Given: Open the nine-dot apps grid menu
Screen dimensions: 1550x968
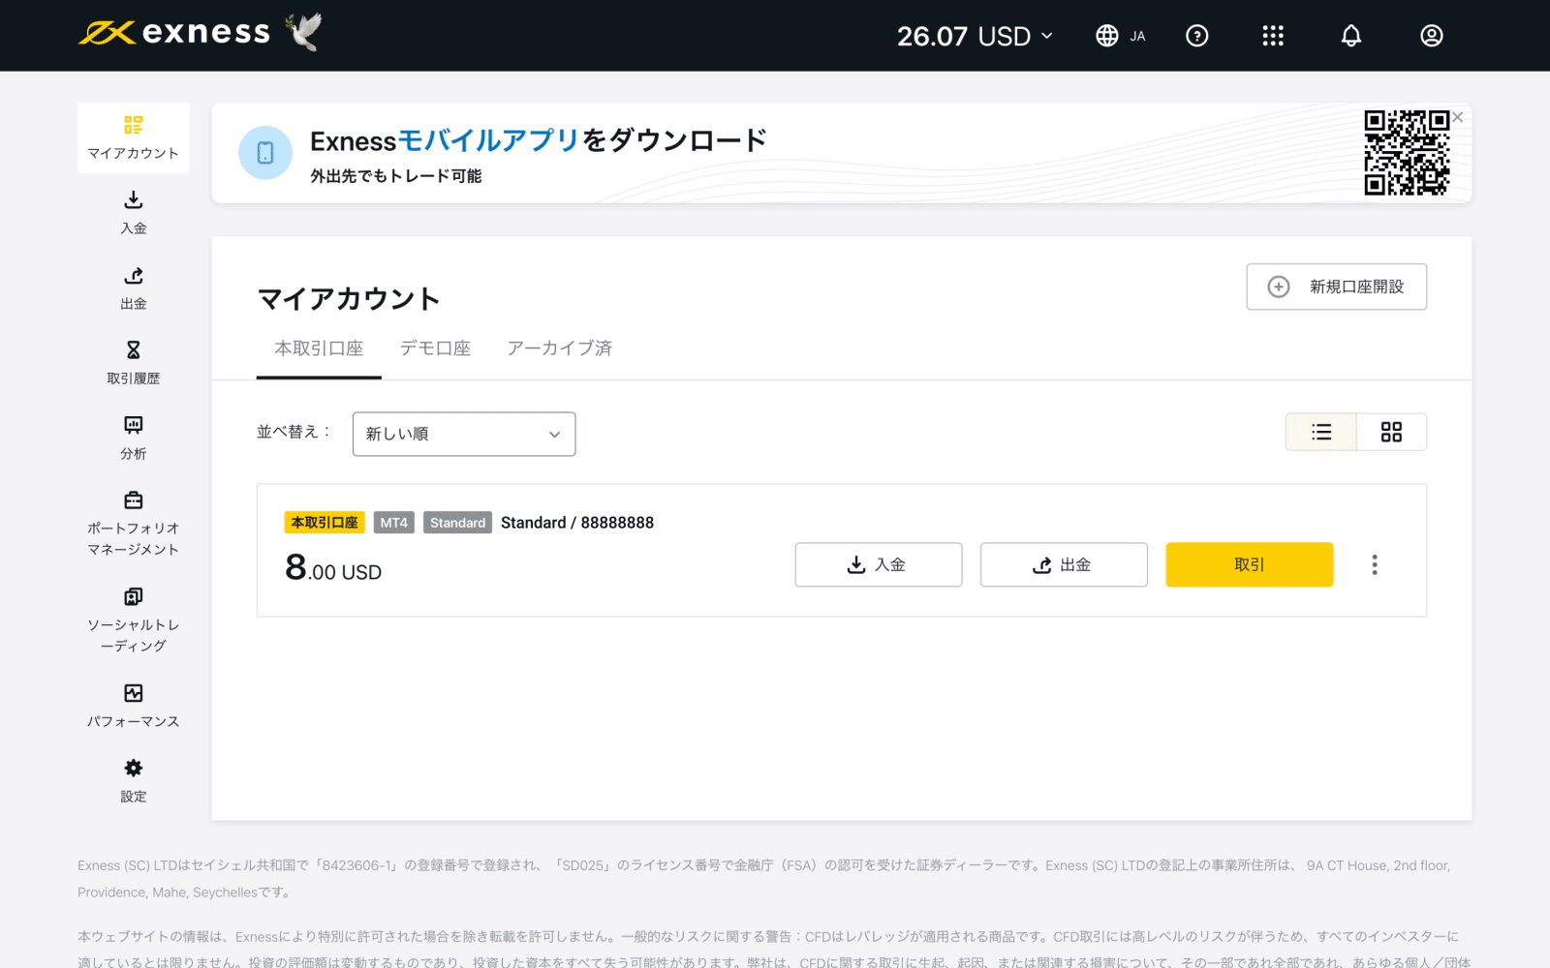Looking at the screenshot, I should [x=1273, y=36].
